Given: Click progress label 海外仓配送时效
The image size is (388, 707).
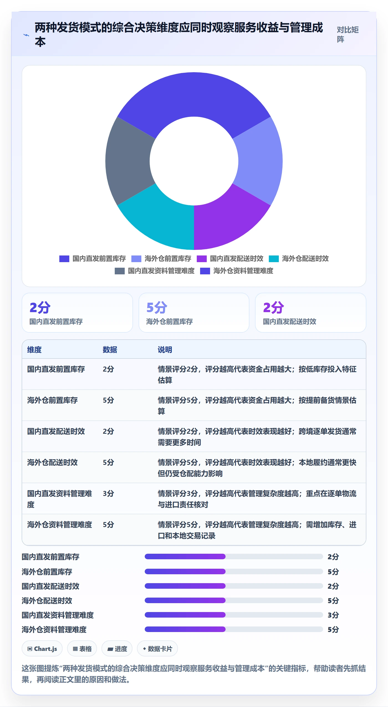Looking at the screenshot, I should coord(47,601).
